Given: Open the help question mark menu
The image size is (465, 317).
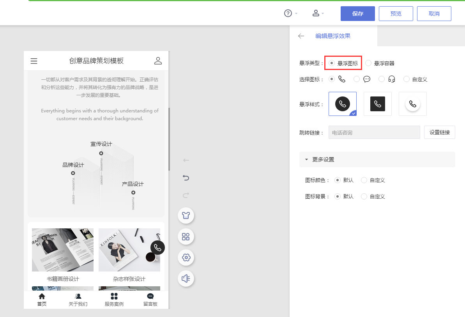Looking at the screenshot, I should [288, 13].
